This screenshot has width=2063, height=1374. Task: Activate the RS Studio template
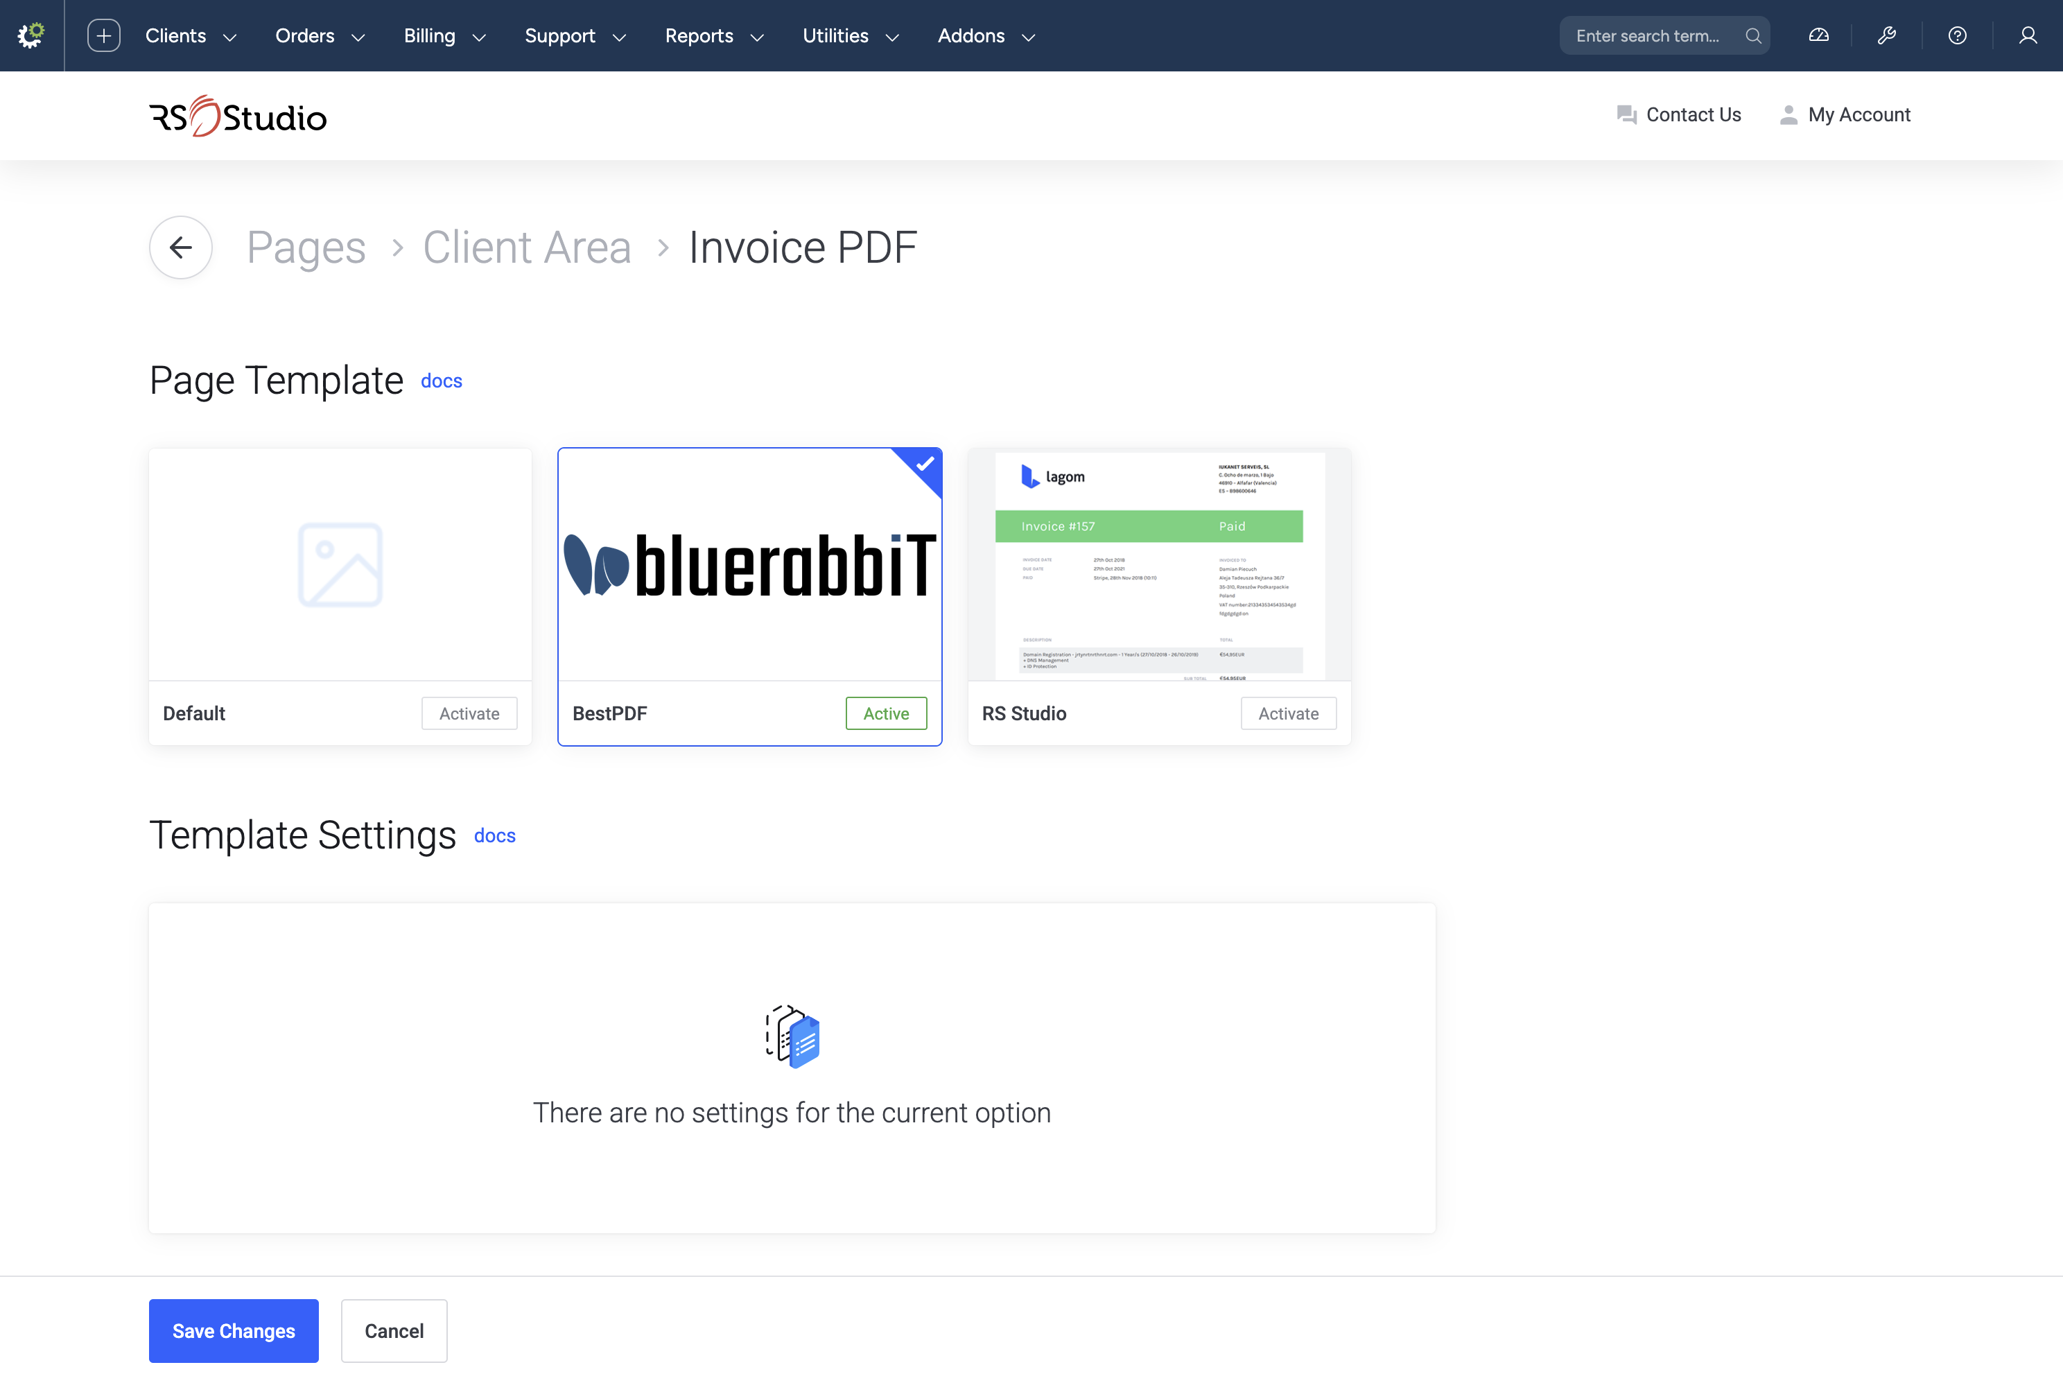(x=1288, y=713)
